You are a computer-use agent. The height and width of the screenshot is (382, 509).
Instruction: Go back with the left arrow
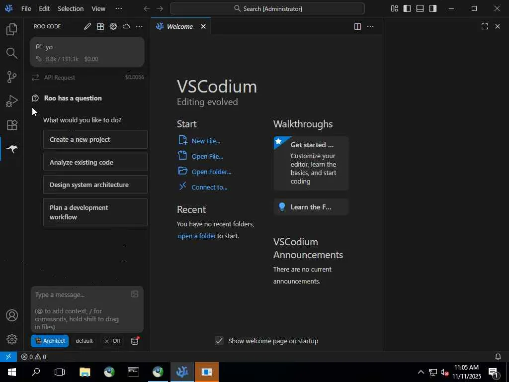147,9
